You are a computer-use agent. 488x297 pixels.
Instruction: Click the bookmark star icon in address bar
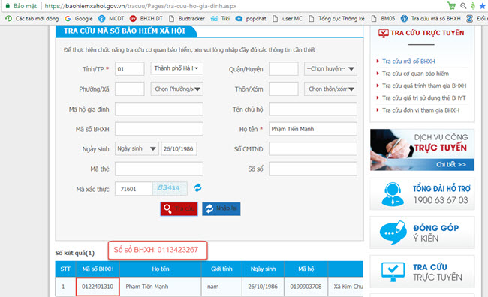click(483, 6)
